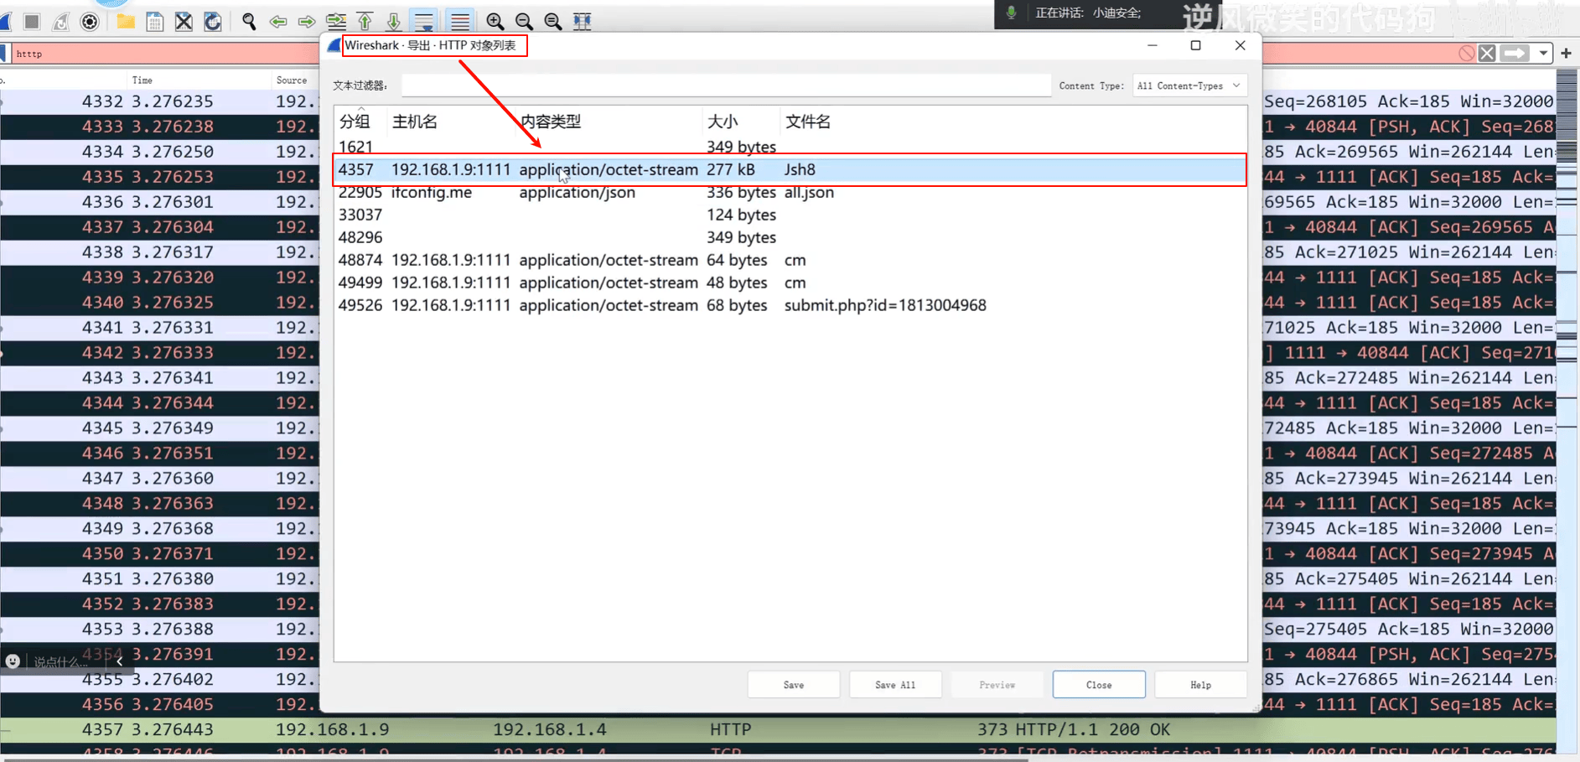Click the find packet magnifier icon
Viewport: 1580px width, 762px height.
249,21
